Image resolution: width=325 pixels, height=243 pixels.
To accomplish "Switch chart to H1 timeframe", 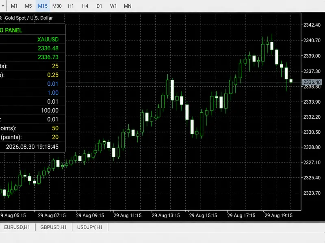I will click(x=71, y=6).
